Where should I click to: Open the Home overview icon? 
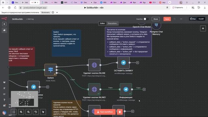coord(4,30)
